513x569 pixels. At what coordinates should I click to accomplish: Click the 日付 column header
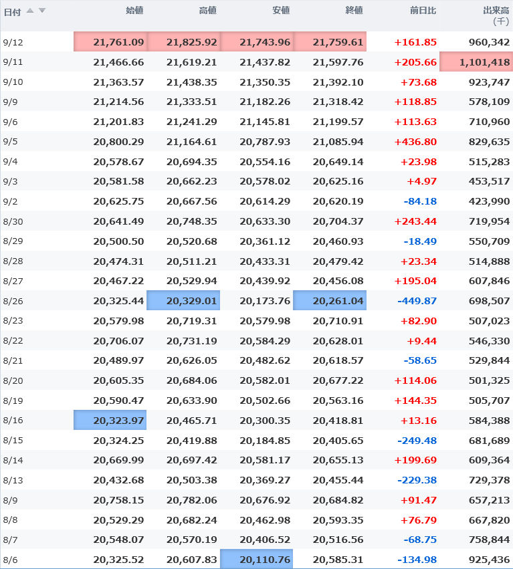point(12,12)
